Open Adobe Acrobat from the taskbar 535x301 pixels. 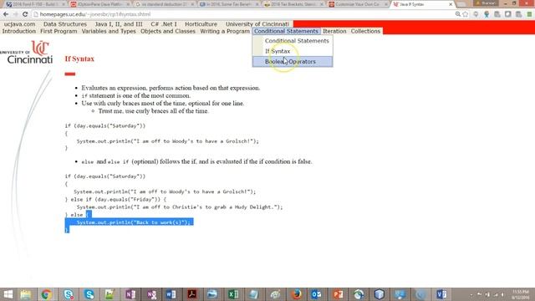[191, 294]
